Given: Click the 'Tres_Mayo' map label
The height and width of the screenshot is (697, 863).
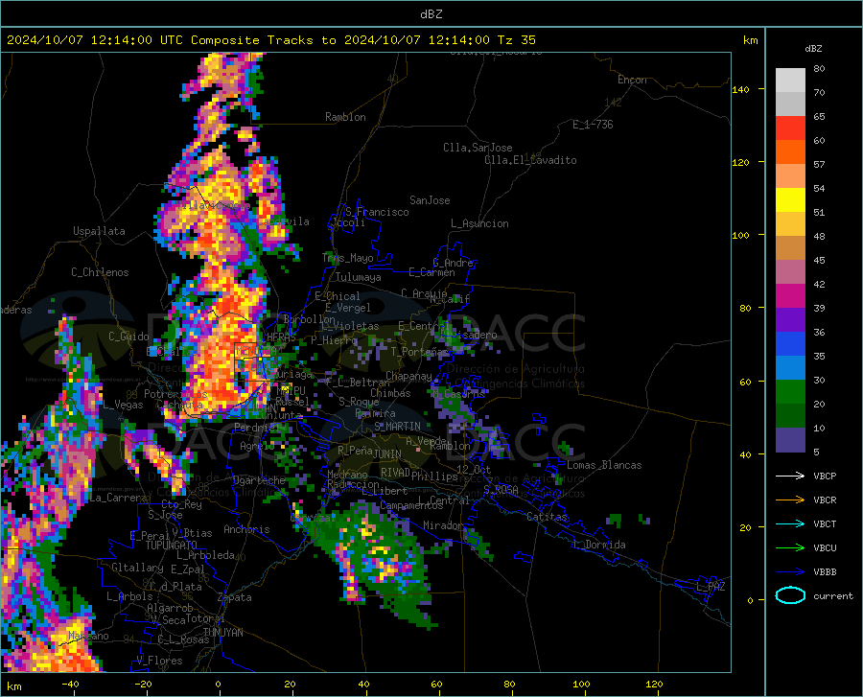Looking at the screenshot, I should 347,258.
